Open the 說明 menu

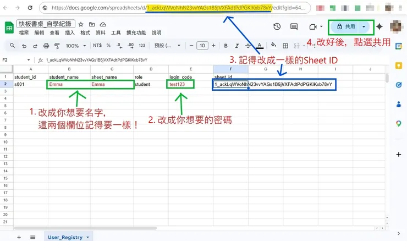click(157, 32)
